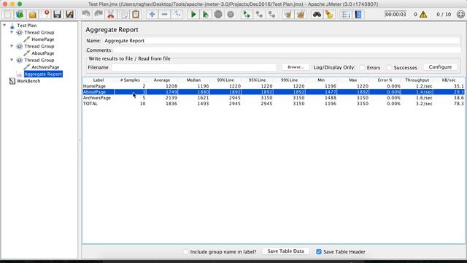Click the round icon beside thread count

(x=460, y=15)
